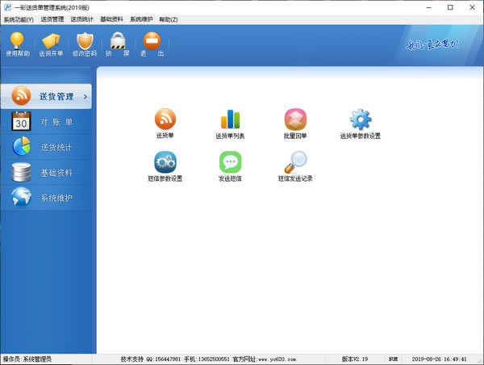The width and height of the screenshot is (484, 365).
Task: Open 修改密码 shield toolbar icon
Action: (x=85, y=42)
